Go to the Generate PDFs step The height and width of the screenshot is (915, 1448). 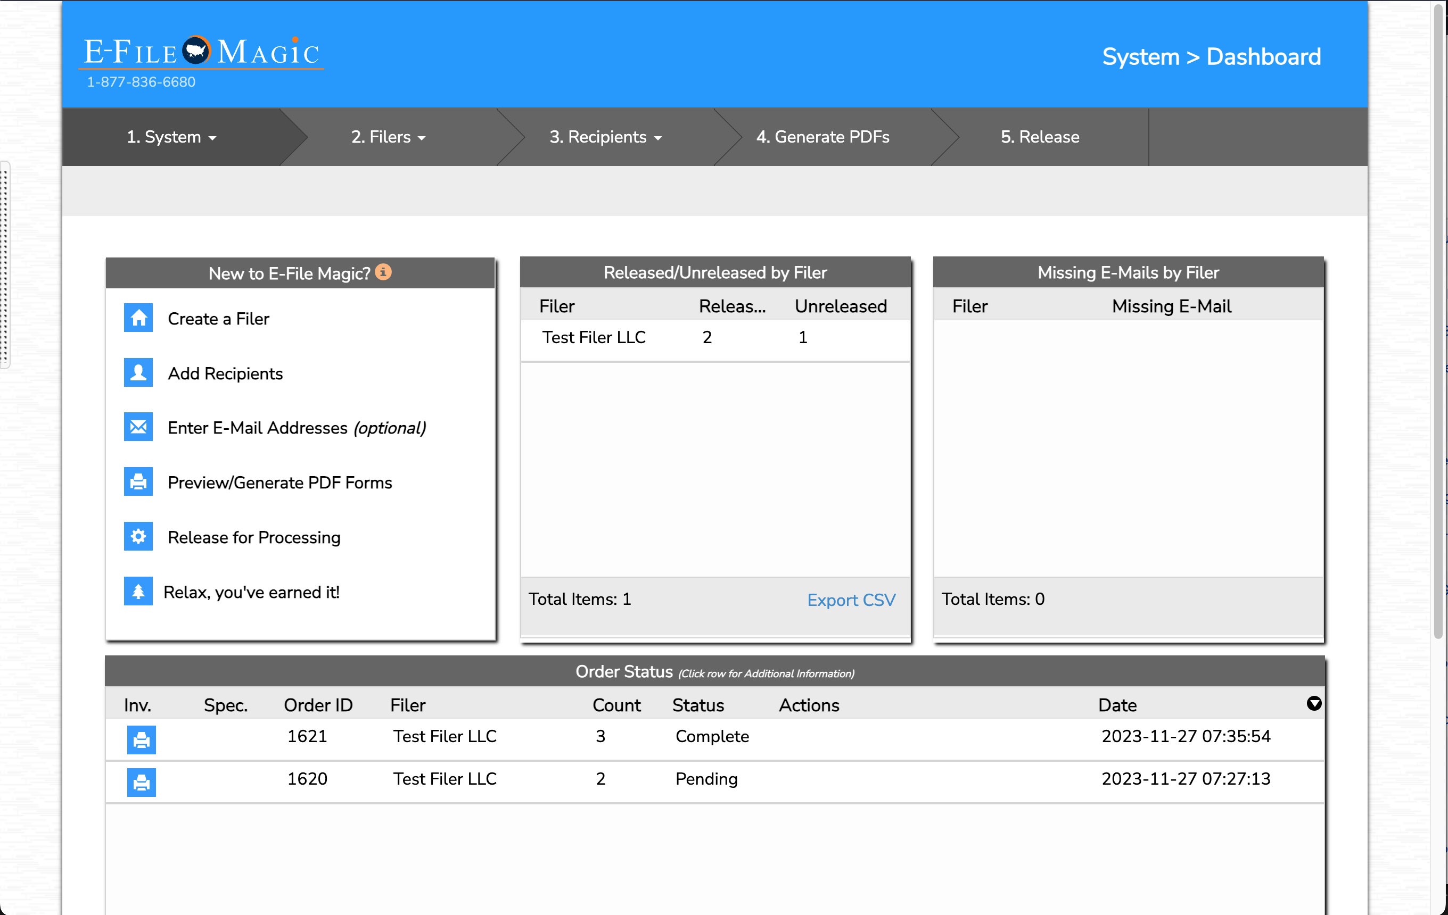click(822, 137)
